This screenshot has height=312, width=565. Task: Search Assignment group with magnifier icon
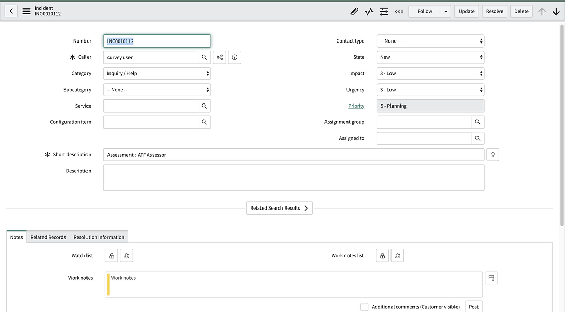[x=477, y=122]
